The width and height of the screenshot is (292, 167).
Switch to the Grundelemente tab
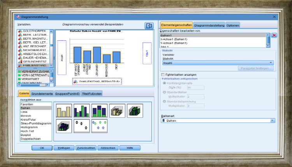click(42, 94)
